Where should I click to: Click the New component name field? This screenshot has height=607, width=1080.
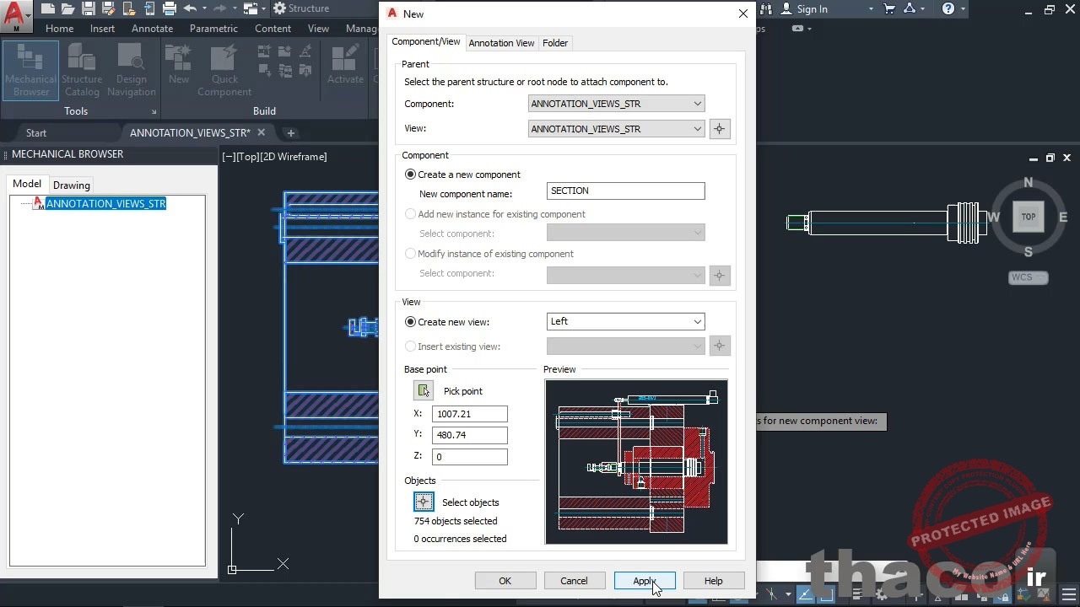(625, 191)
